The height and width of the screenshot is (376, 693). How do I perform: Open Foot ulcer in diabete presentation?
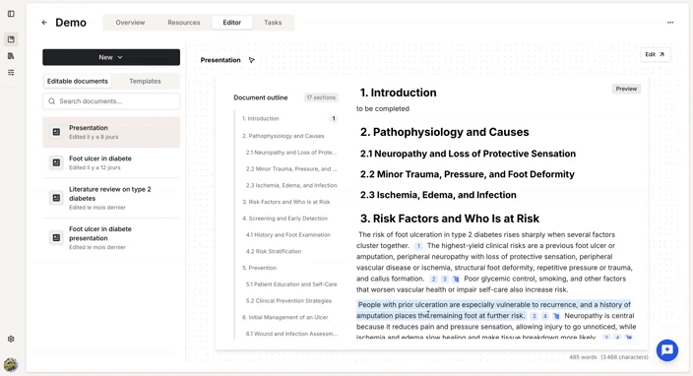pos(111,237)
